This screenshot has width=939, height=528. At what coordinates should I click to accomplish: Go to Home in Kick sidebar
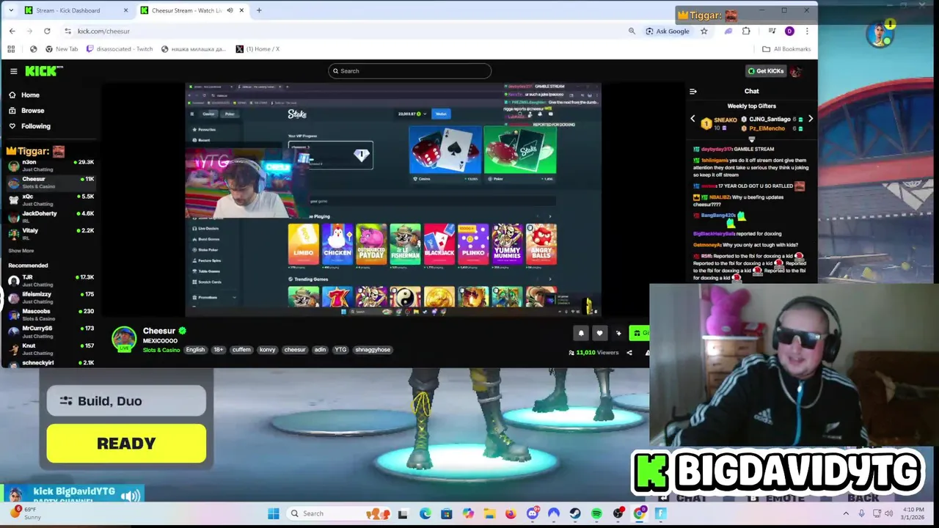[x=30, y=95]
